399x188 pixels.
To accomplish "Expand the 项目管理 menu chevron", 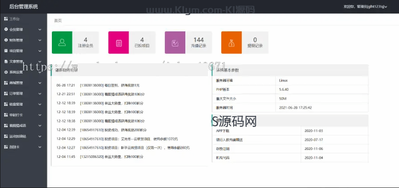I will [40, 51].
